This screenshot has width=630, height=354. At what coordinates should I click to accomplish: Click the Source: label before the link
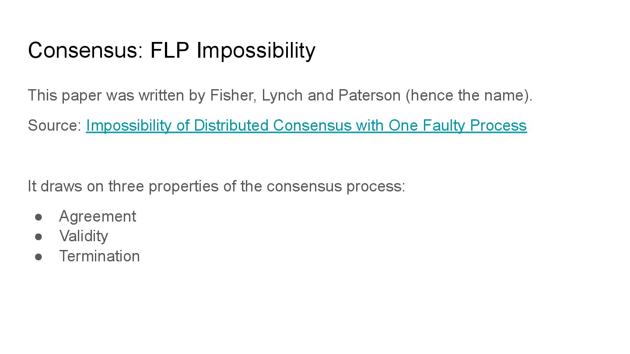coord(55,125)
